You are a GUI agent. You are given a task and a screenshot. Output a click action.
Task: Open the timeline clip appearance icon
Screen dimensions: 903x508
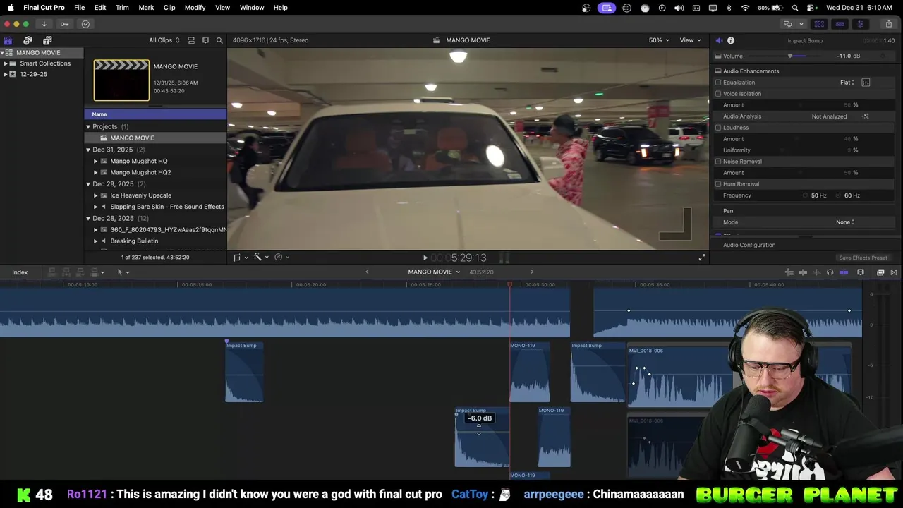click(861, 272)
